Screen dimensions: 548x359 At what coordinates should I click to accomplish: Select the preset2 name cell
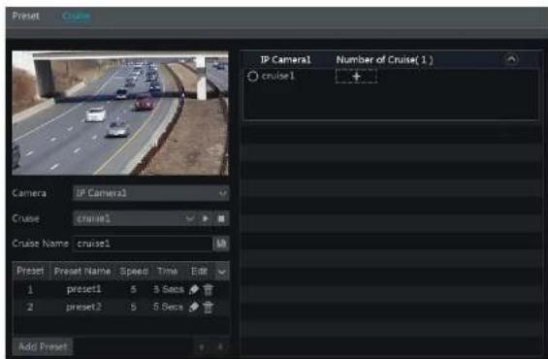pos(83,308)
